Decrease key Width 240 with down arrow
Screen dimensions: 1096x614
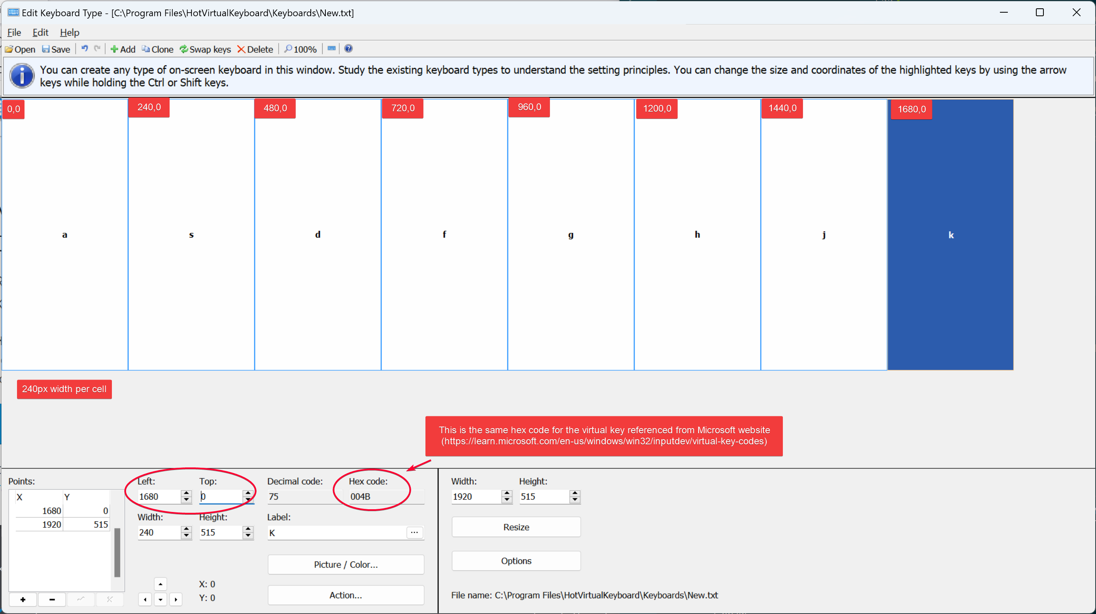click(186, 536)
